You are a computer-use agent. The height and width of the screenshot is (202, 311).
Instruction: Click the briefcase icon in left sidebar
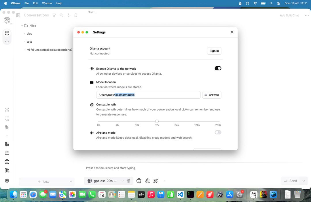click(7, 153)
